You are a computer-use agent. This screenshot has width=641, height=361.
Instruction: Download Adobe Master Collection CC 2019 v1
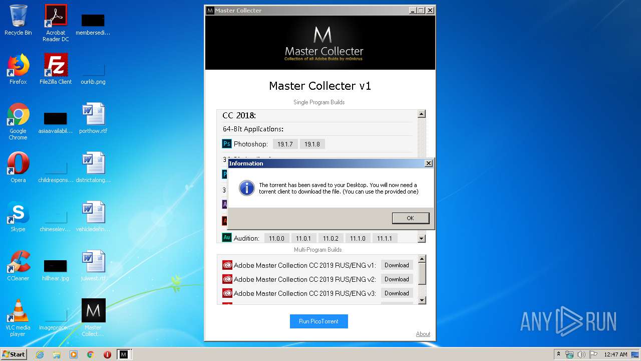397,265
